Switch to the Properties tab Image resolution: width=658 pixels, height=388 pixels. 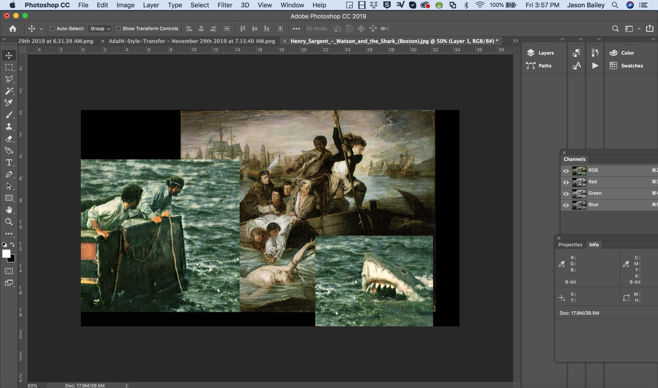point(570,245)
